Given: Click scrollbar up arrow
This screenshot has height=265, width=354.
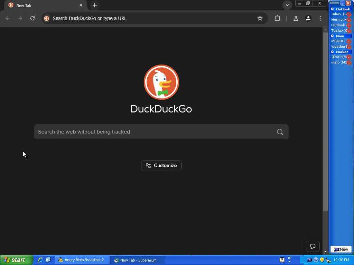Looking at the screenshot, I should tap(325, 30).
